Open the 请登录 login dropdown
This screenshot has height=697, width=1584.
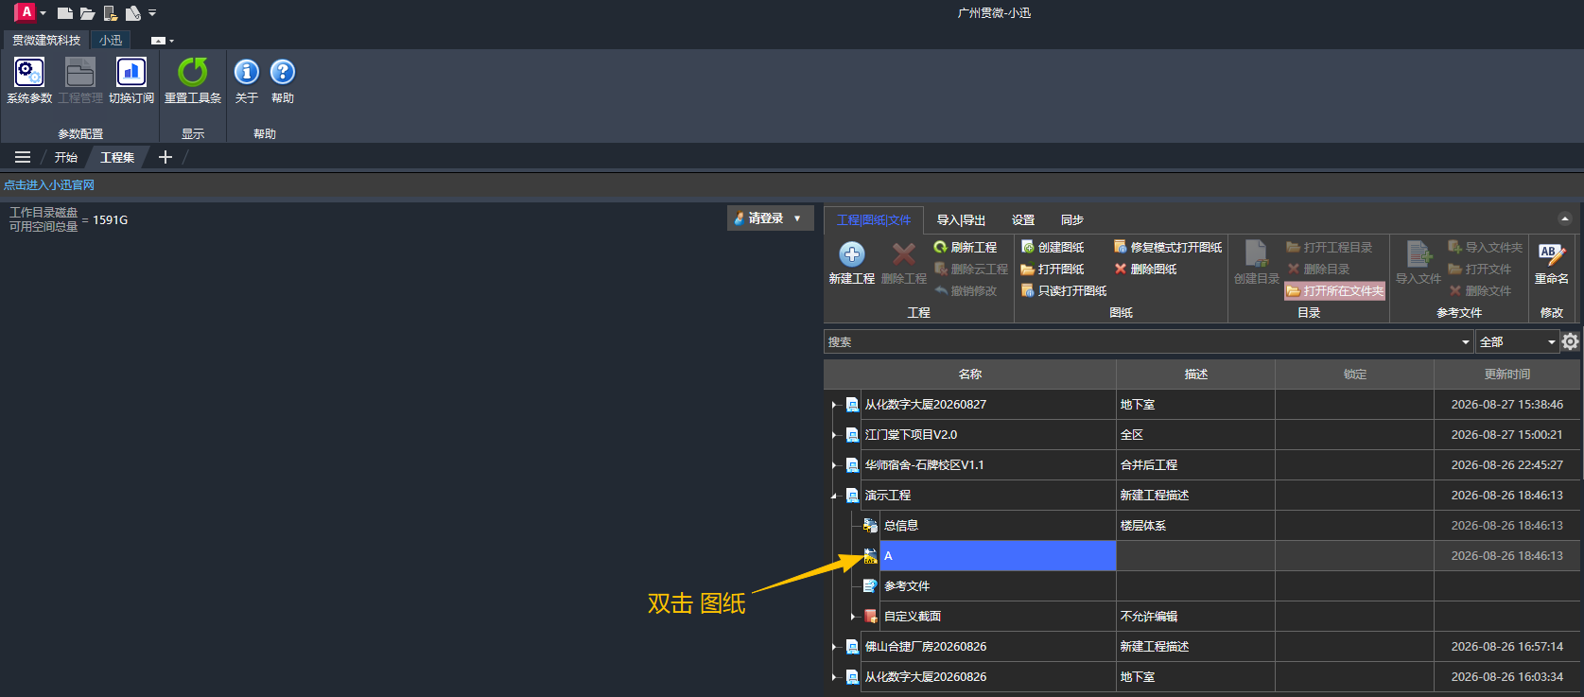pyautogui.click(x=770, y=218)
